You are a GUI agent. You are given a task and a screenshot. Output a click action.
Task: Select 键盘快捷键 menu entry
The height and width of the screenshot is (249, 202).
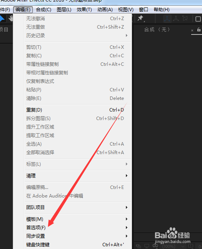78,245
